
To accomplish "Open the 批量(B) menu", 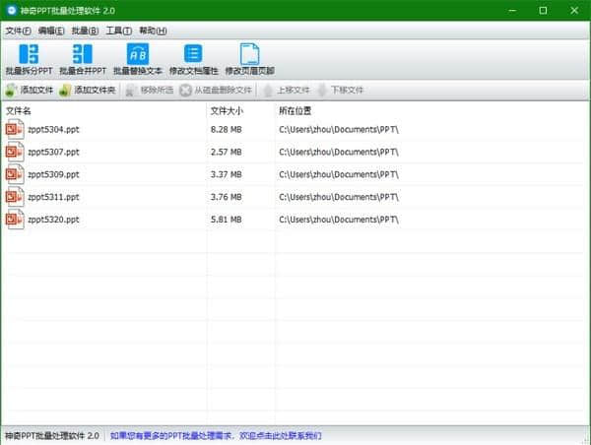I will (x=86, y=31).
